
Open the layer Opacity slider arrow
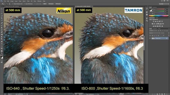coord(169,33)
